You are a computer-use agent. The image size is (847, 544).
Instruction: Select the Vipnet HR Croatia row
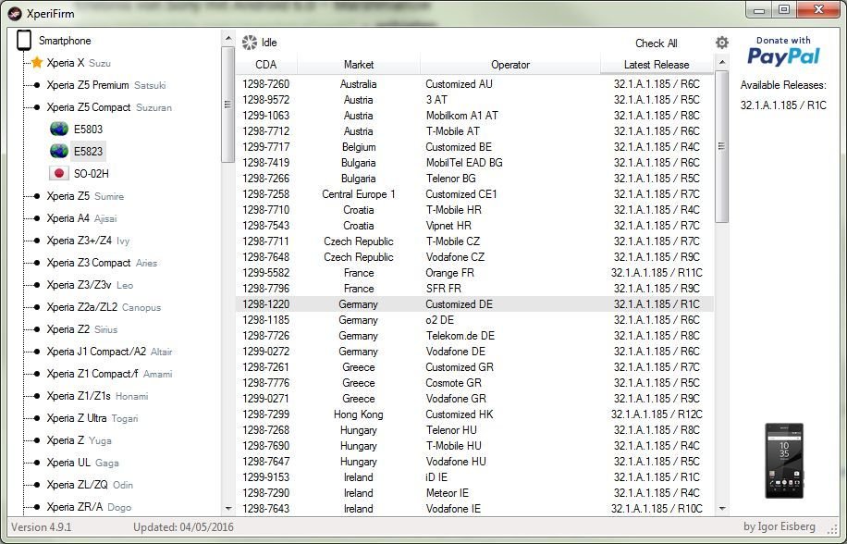pos(474,225)
